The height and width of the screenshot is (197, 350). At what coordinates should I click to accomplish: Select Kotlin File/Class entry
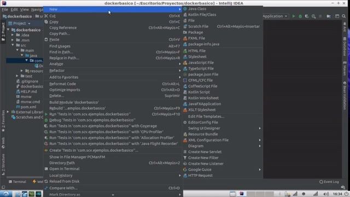(223, 15)
